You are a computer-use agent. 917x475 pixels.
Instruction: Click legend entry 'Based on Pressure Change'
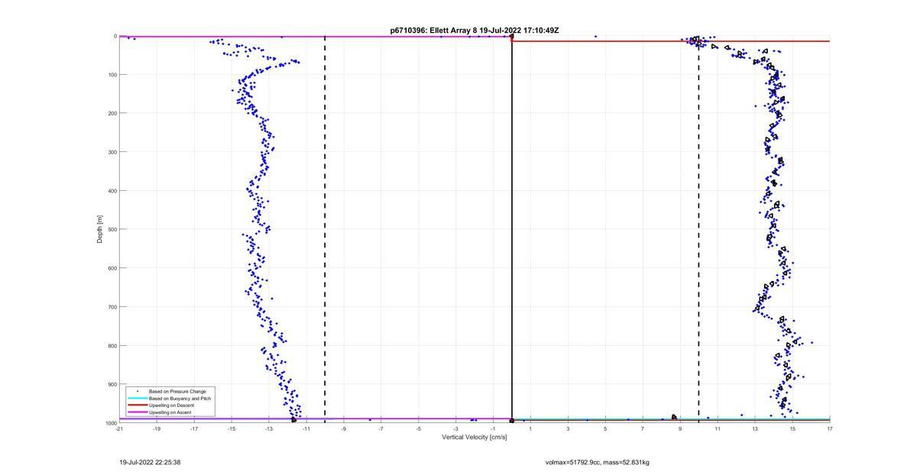click(177, 392)
